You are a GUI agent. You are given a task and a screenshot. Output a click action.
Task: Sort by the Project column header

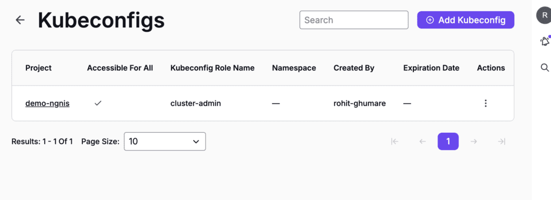pyautogui.click(x=38, y=68)
